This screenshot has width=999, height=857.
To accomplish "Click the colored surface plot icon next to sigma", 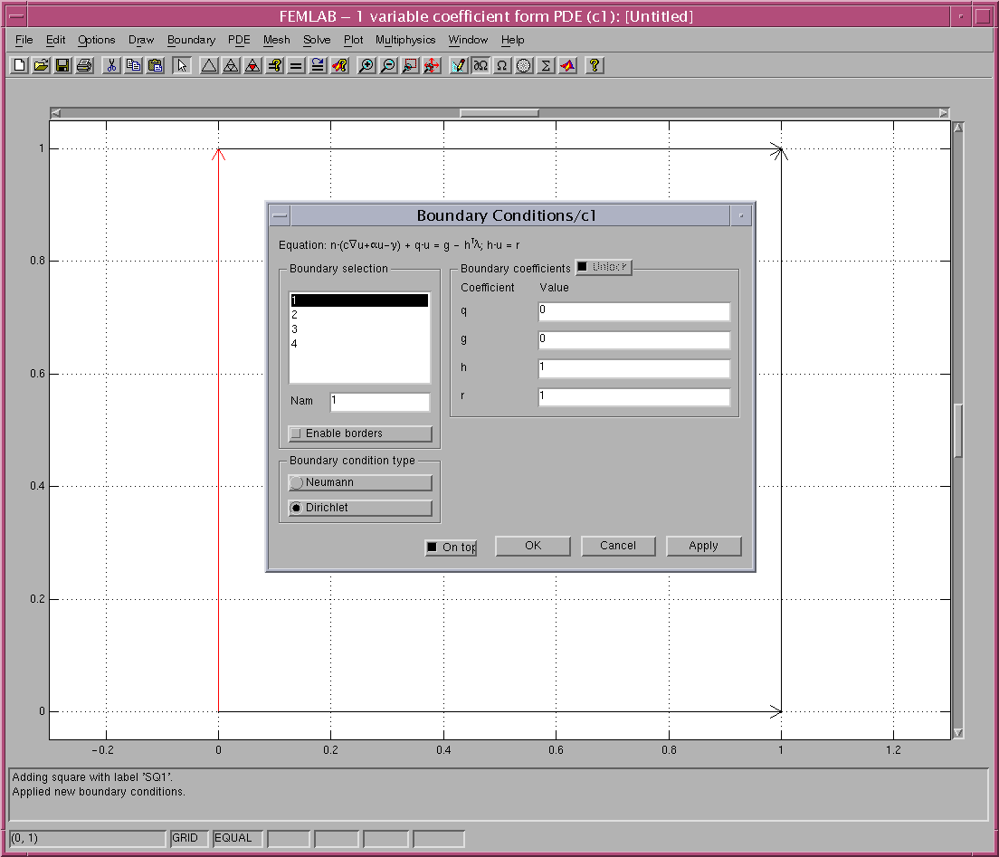I will tap(567, 66).
